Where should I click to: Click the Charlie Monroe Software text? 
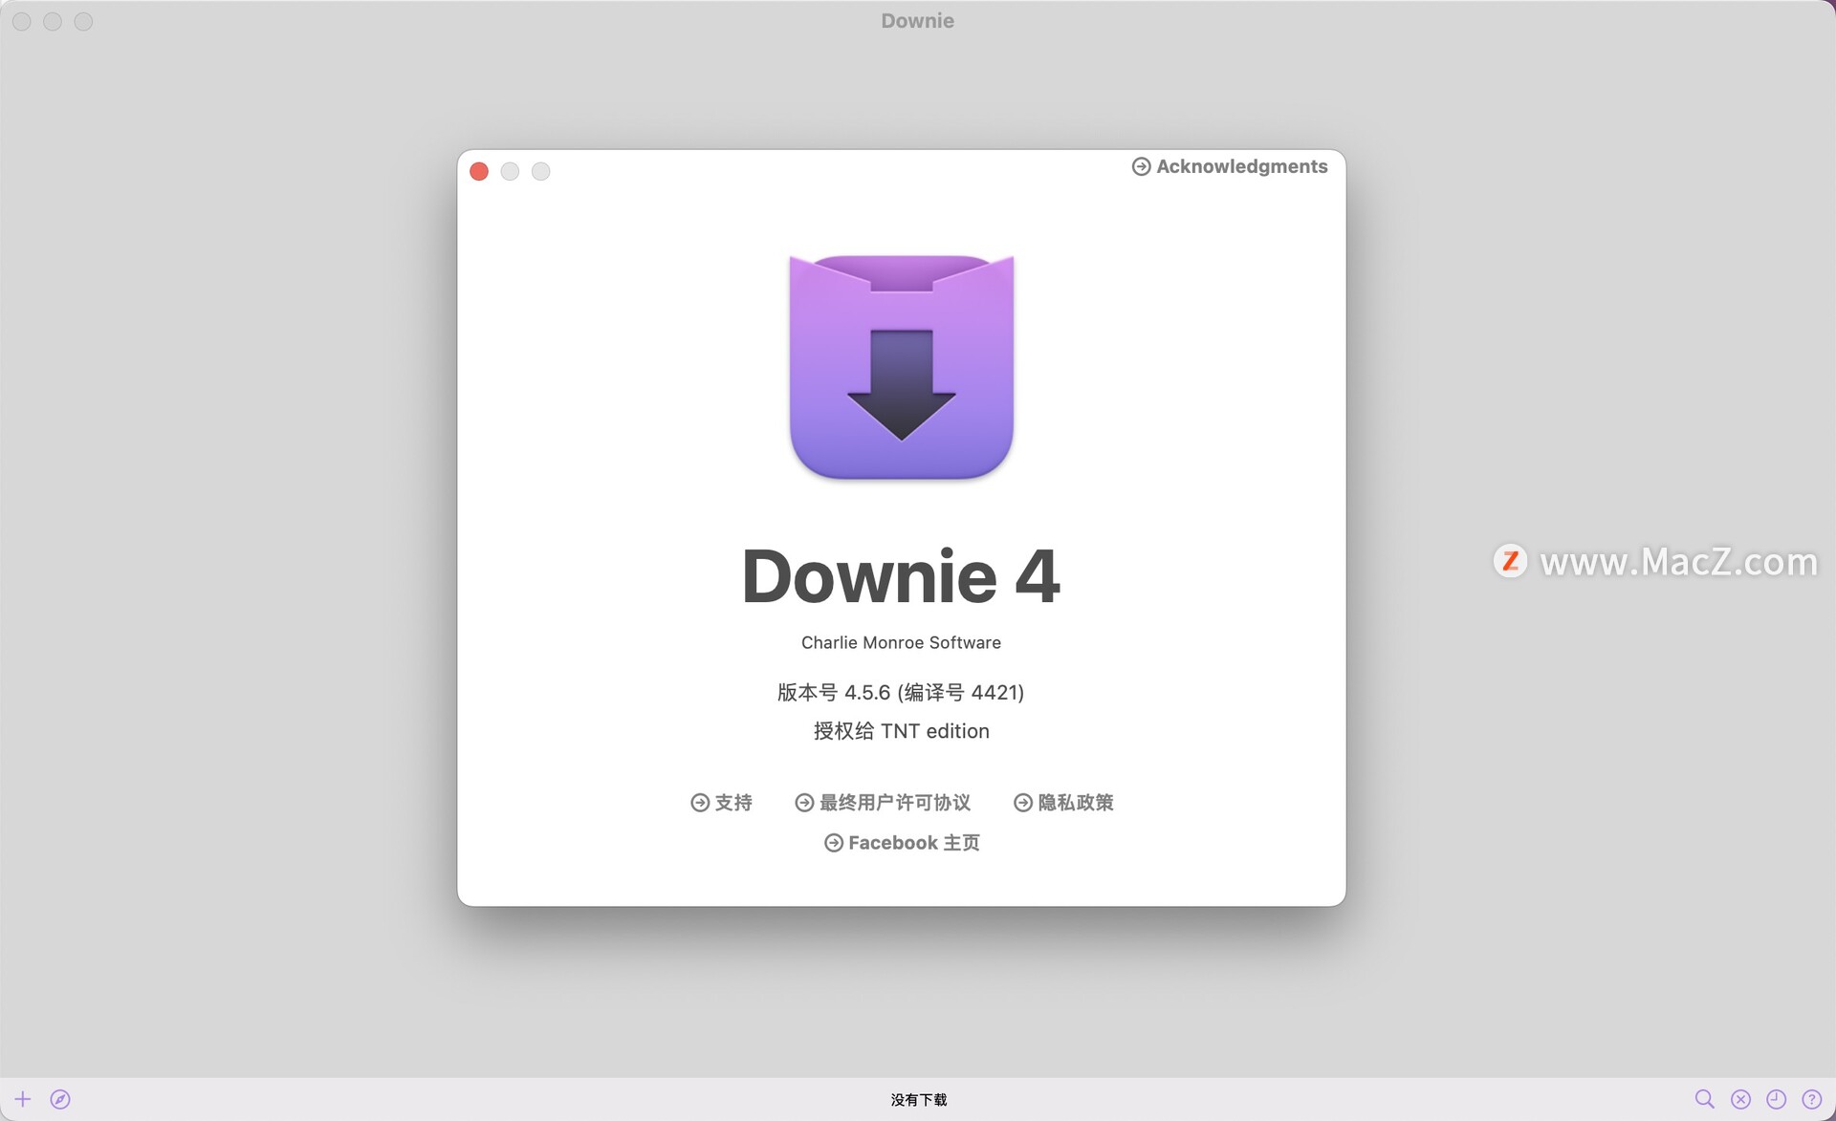tap(901, 642)
